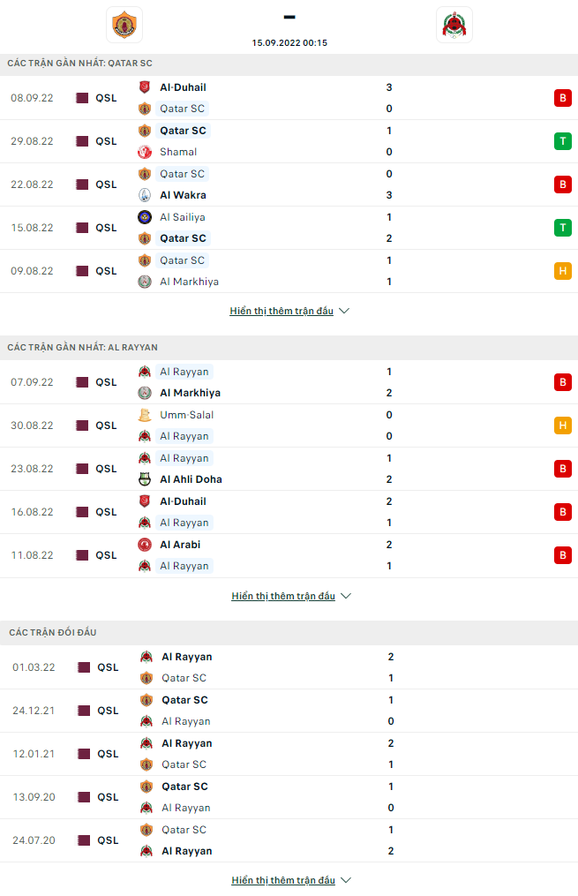Screen dimensions: 578x896
Task: Select the Al-Duhail logo in the 08.09.22 match
Action: [x=145, y=87]
